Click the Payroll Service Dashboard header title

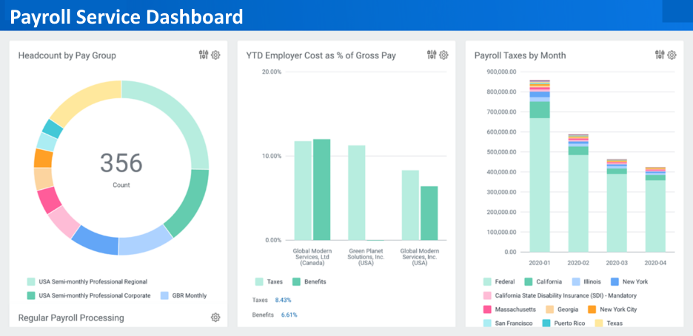click(127, 17)
